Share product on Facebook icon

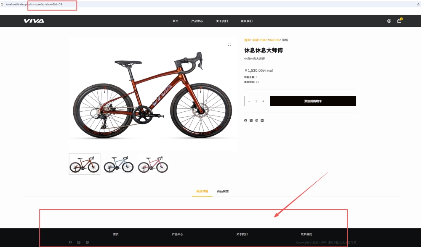[x=245, y=120]
